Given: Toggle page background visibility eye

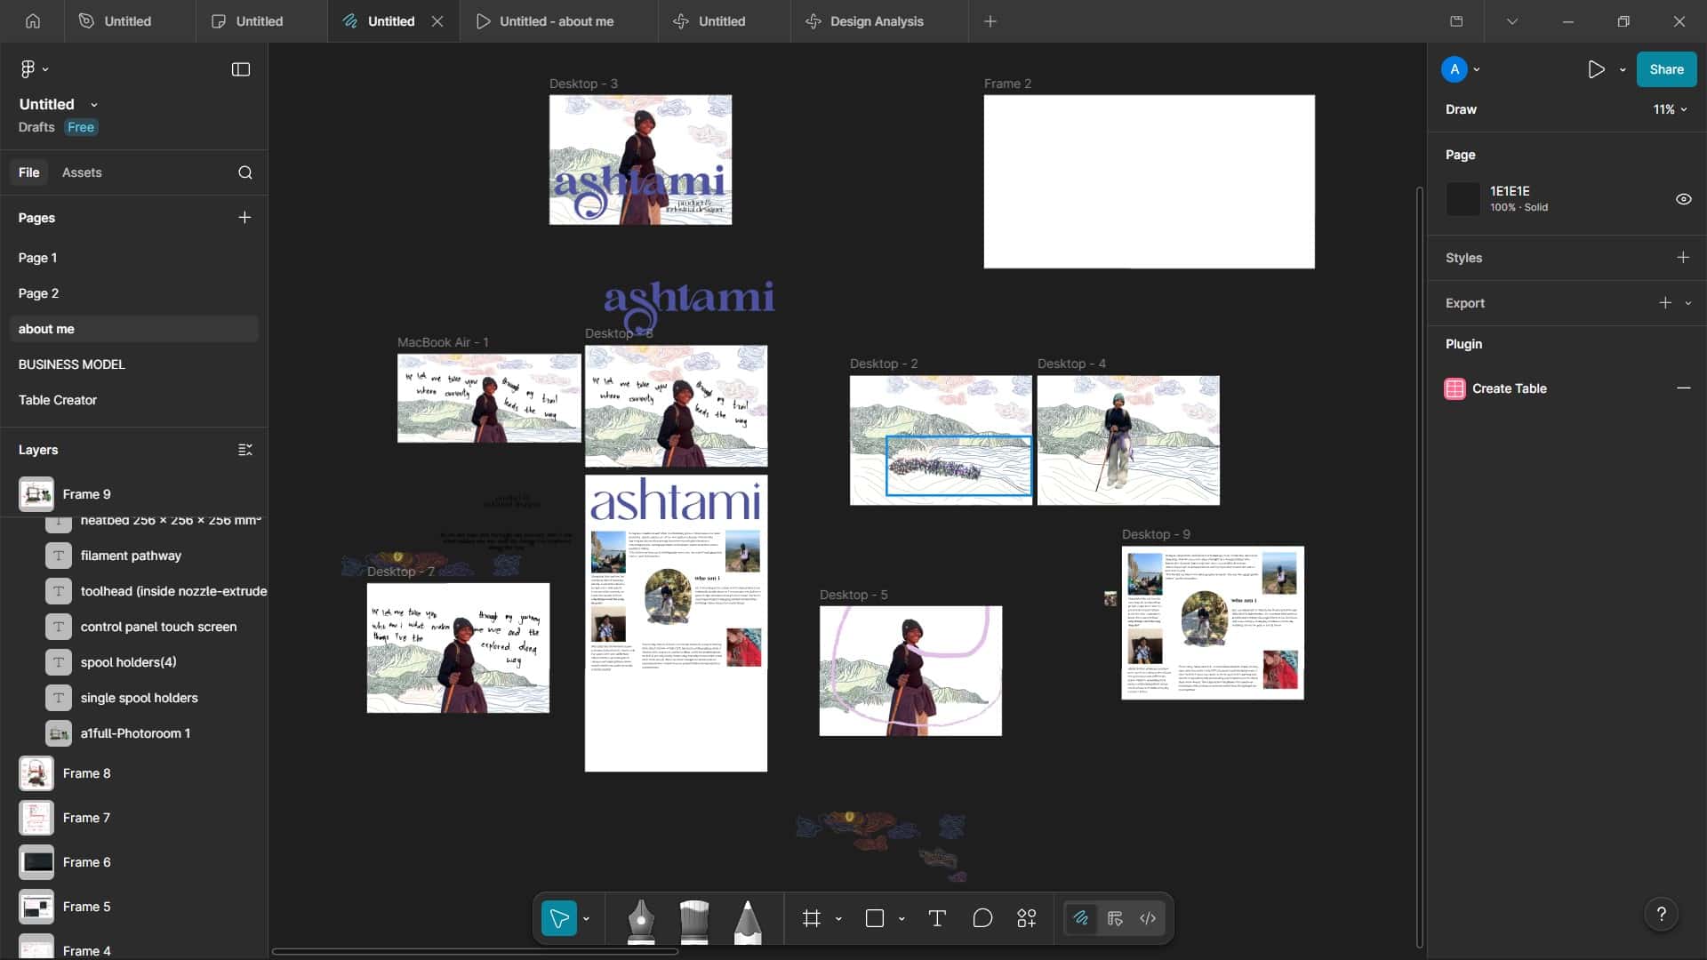Looking at the screenshot, I should [x=1683, y=199].
